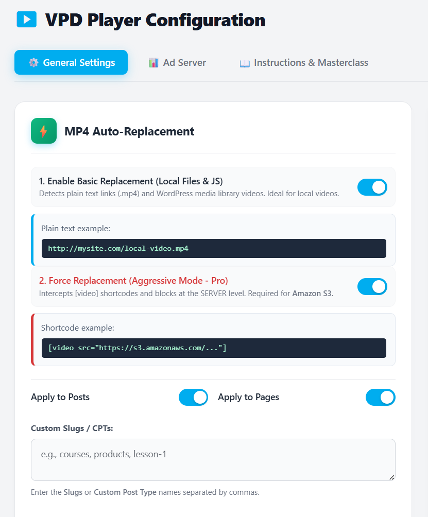Image resolution: width=428 pixels, height=517 pixels.
Task: Open Instructions & Masterclass tab
Action: click(304, 63)
